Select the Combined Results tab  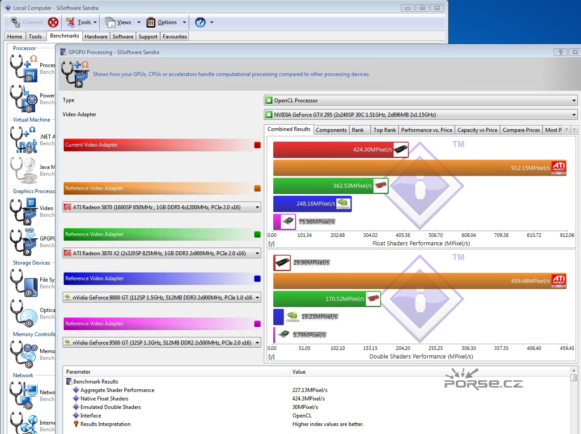[x=289, y=129]
